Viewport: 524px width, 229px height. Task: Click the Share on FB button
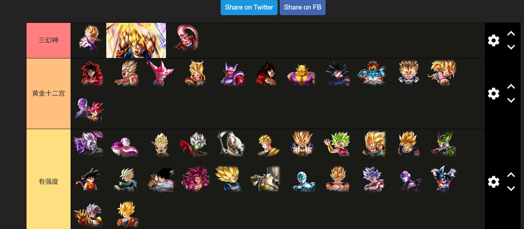303,7
